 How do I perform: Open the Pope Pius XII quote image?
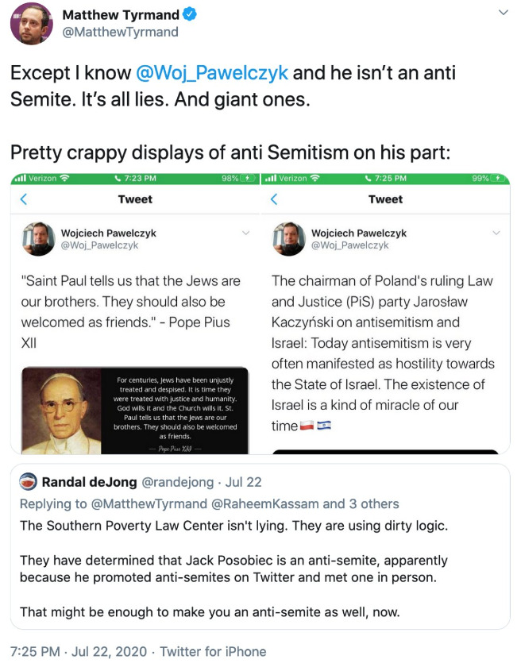(x=135, y=410)
